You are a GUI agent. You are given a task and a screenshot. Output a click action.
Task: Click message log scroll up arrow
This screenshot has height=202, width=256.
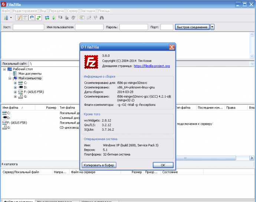point(252,34)
